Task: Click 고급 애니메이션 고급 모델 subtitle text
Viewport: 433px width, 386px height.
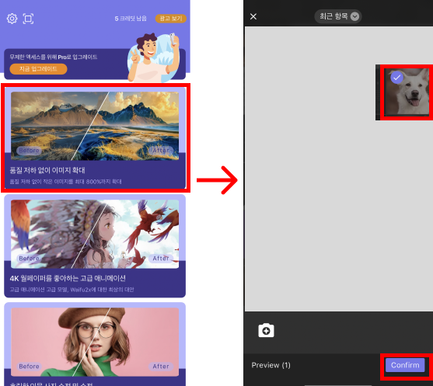Action: coord(72,290)
